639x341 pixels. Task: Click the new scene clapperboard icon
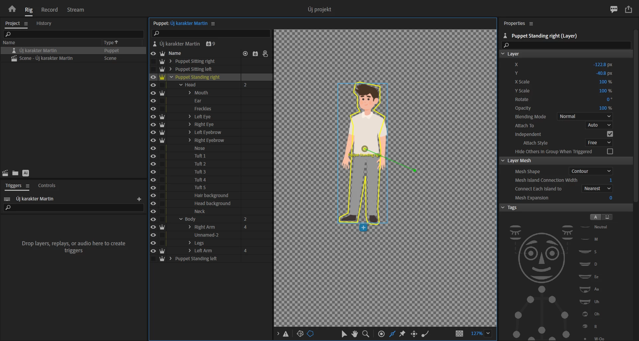click(x=5, y=173)
